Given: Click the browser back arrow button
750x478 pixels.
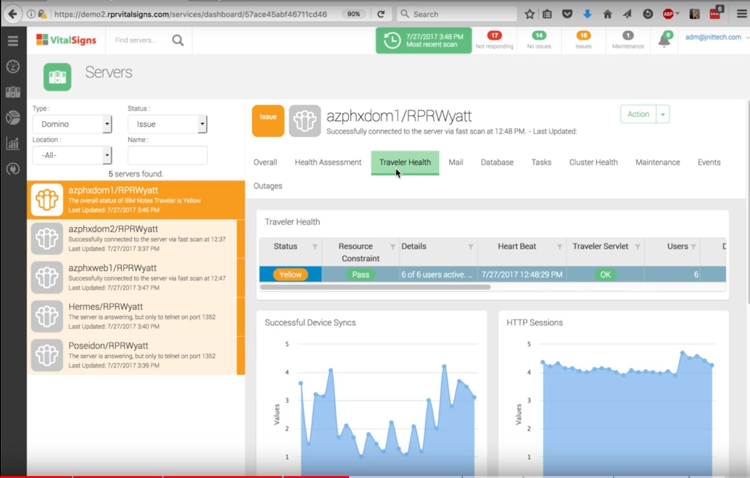Looking at the screenshot, I should coord(12,14).
